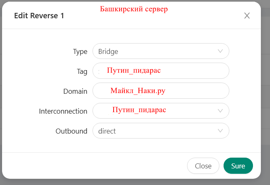Screen dimensions: 270x185
Task: Click the chevron in the Interconnection field
Action: pyautogui.click(x=220, y=111)
